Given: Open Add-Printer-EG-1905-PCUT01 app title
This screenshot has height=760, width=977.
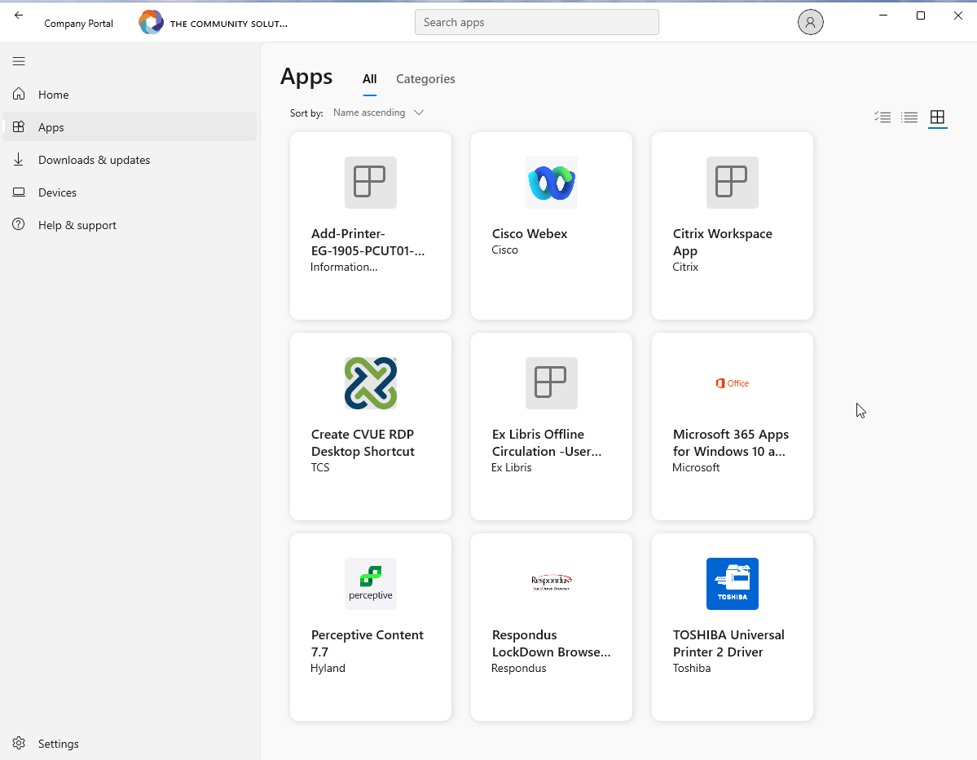Looking at the screenshot, I should [x=367, y=242].
